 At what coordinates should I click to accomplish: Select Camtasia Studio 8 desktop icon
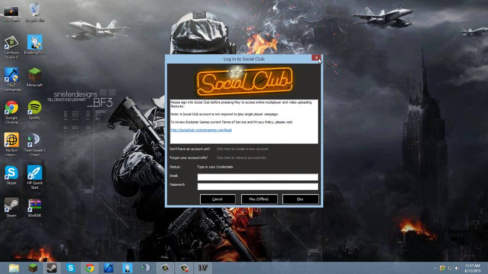tap(11, 47)
